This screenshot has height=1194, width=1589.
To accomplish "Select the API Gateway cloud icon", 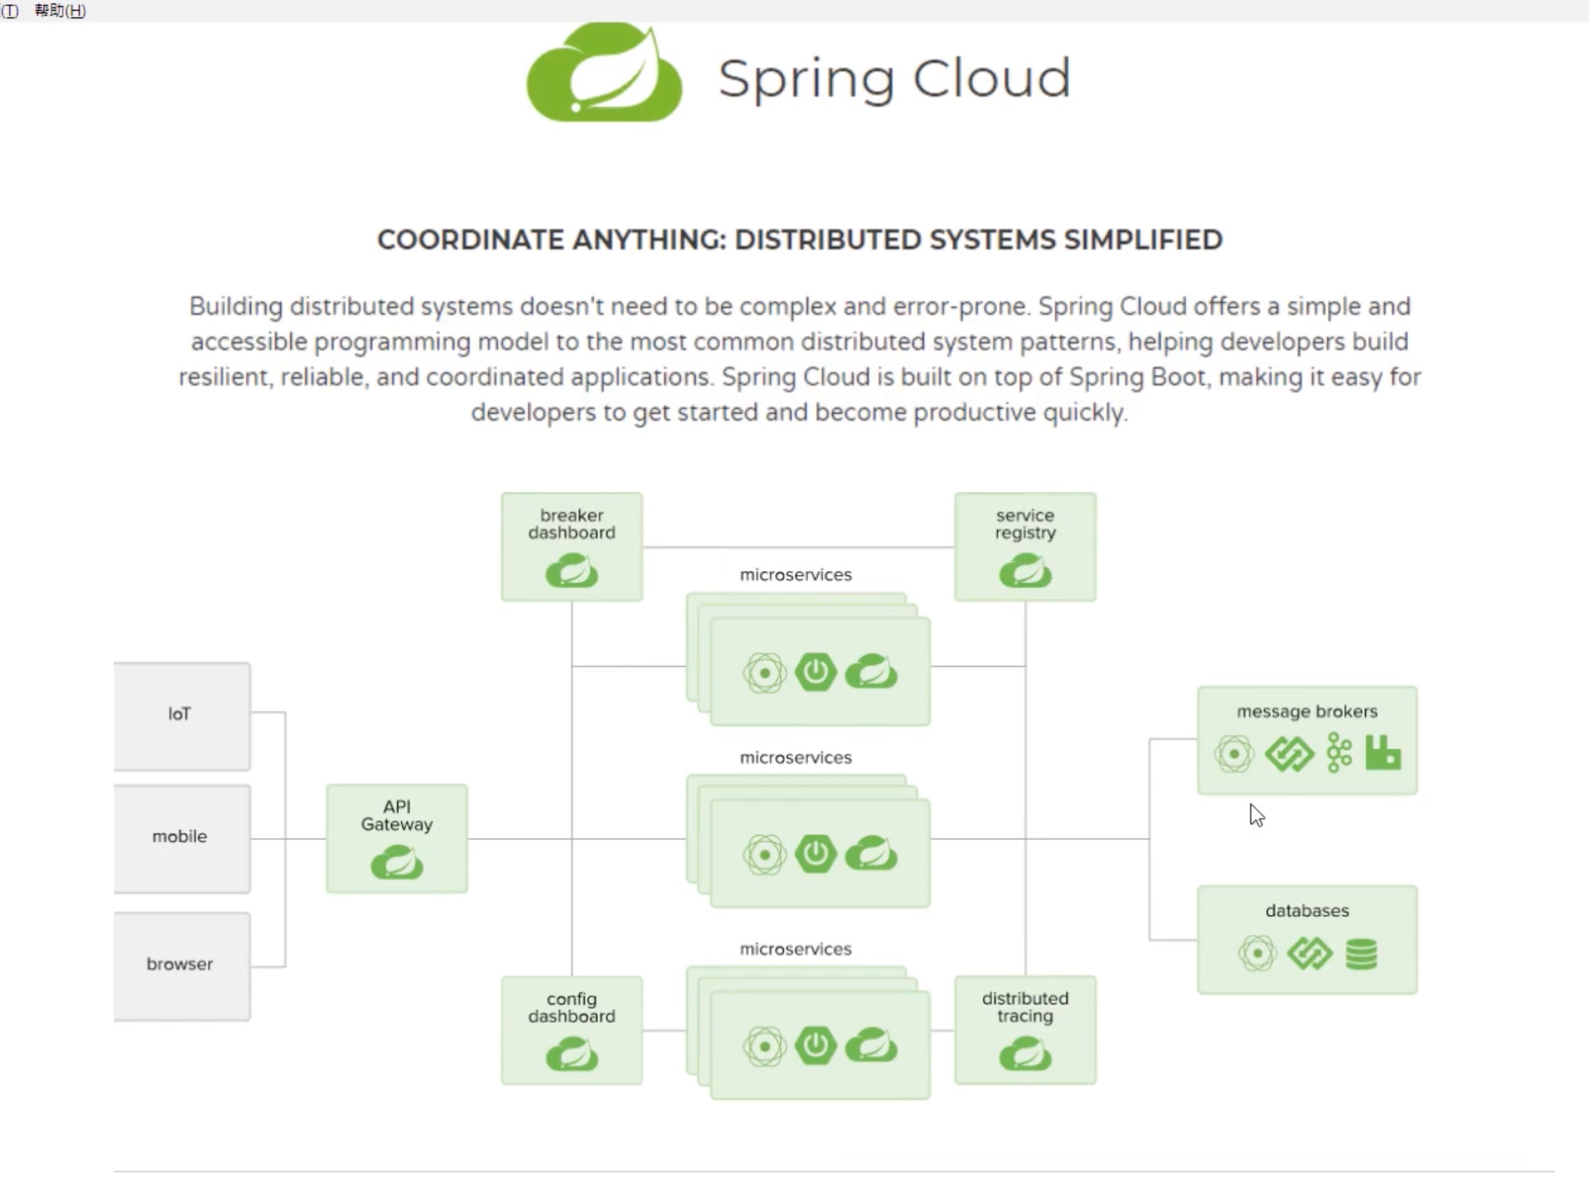I will point(396,862).
